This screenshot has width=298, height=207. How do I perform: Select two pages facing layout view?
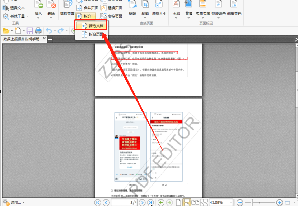point(195,202)
